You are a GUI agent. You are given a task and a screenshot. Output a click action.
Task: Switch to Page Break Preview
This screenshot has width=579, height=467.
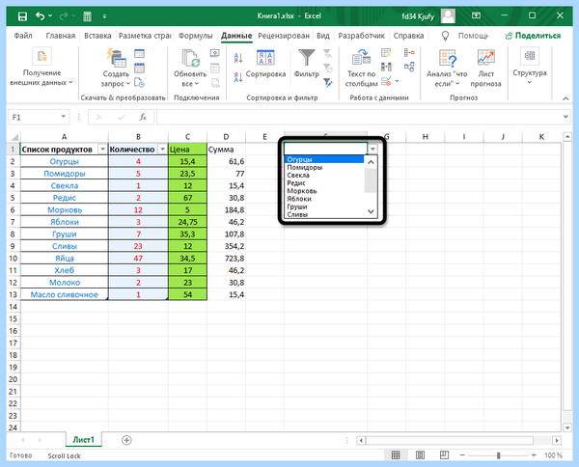pyautogui.click(x=444, y=455)
